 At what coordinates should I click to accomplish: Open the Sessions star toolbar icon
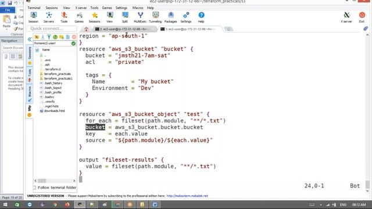pyautogui.click(x=94, y=17)
